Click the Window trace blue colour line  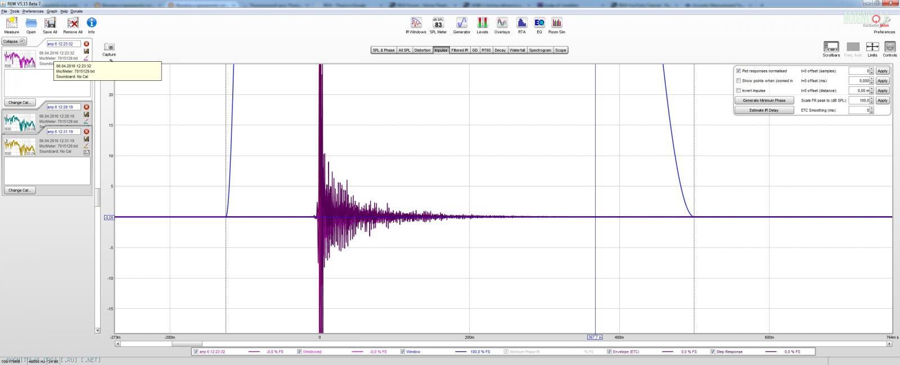coord(461,352)
